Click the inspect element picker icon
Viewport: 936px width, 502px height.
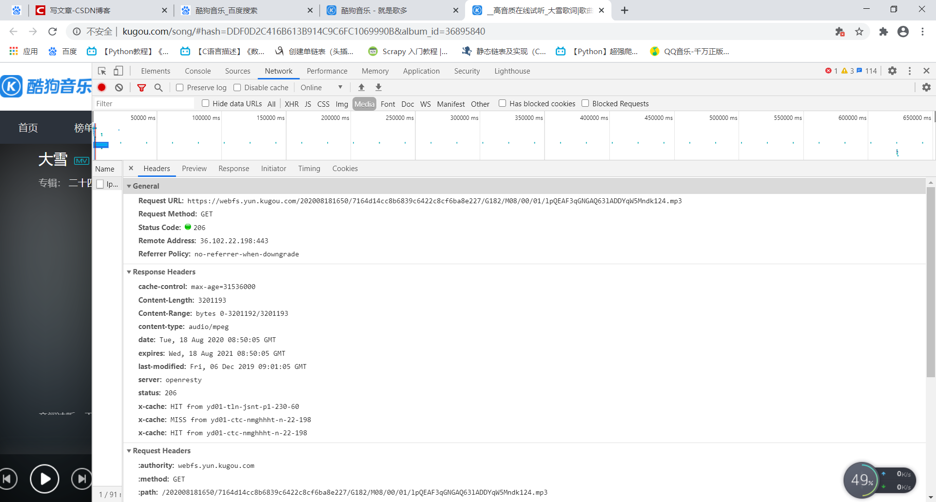[x=102, y=71]
